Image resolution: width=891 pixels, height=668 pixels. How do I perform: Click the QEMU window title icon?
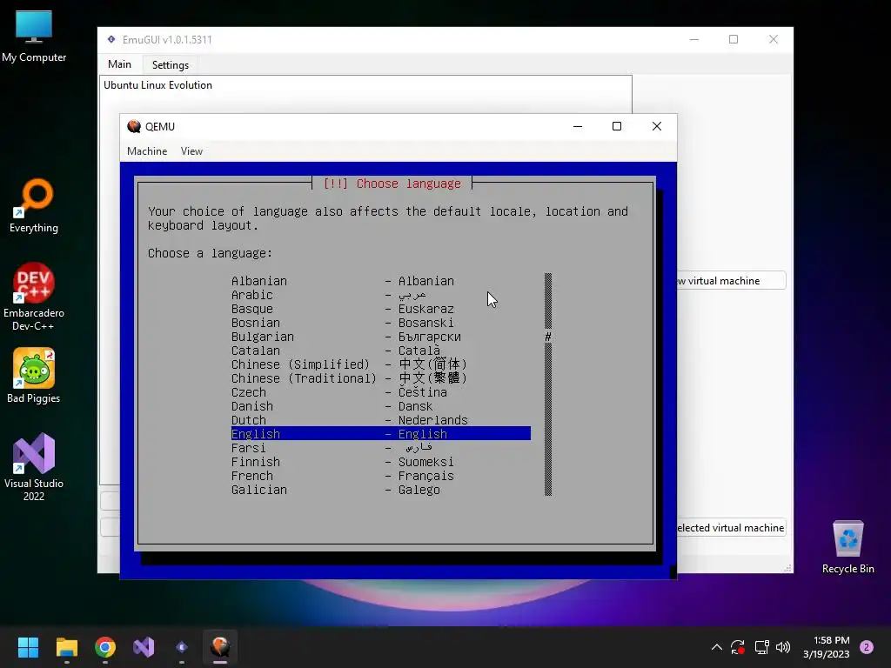[134, 126]
